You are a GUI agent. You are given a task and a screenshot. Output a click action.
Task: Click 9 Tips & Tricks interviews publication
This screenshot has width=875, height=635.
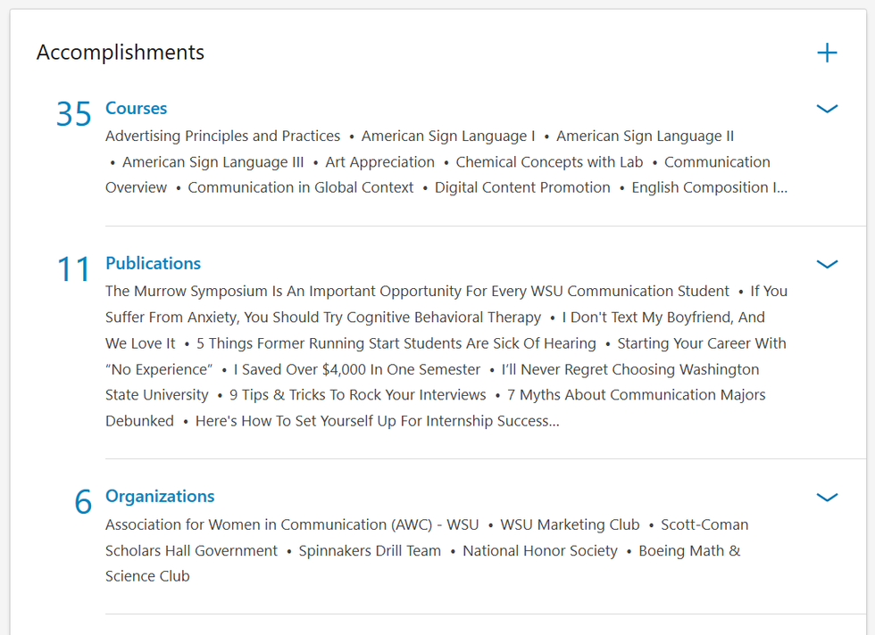pos(357,395)
